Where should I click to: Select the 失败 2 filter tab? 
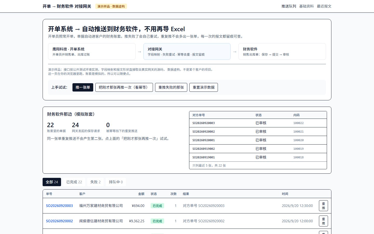(96, 182)
